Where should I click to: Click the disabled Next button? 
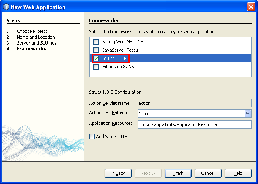tap(148, 173)
